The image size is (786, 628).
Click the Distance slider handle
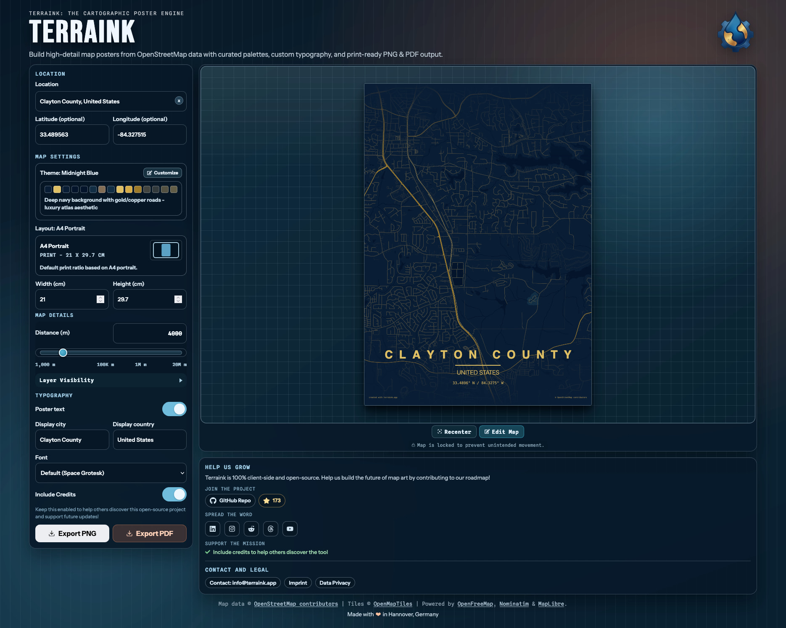[x=63, y=353]
